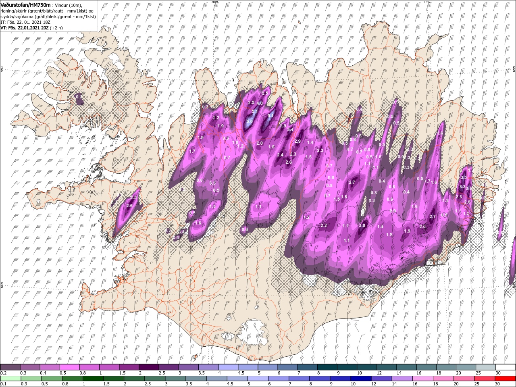The height and width of the screenshot is (387, 516).
Task: Click the 4.5 label under the snow legend
Action: click(241, 373)
